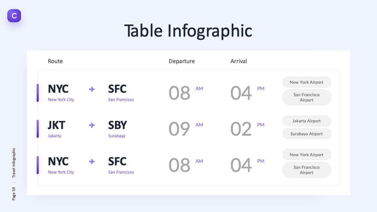Select the Surabaya Airport pill
377x212 pixels.
pyautogui.click(x=306, y=134)
